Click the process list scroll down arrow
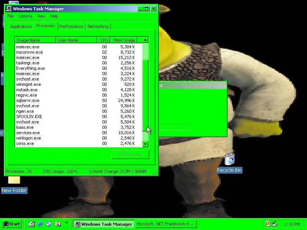This screenshot has width=307, height=230. coord(145,144)
